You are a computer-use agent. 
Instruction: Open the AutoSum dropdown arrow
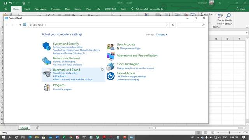click(216, 14)
